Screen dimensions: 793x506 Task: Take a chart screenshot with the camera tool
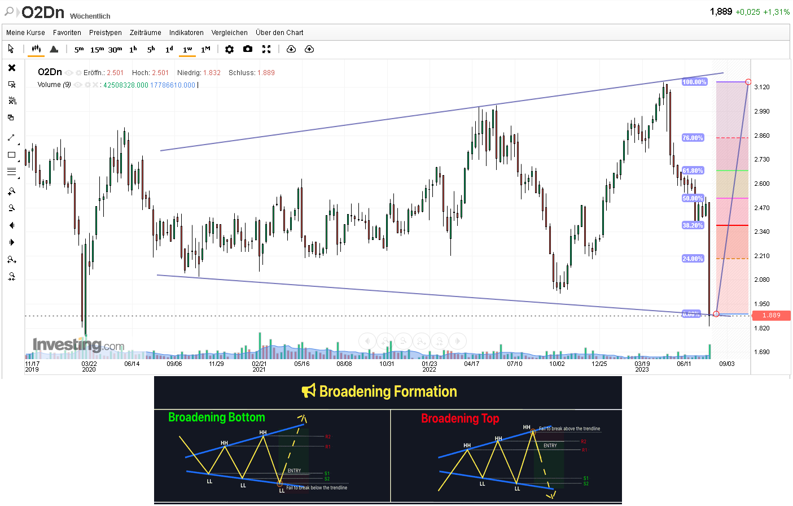(247, 49)
